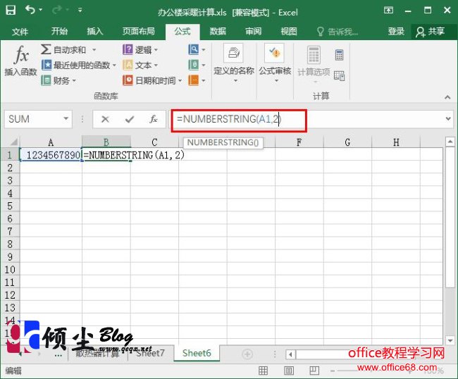Open Customize Quick Access Toolbar arrow
Screen dimensions: 458x379
(80, 11)
